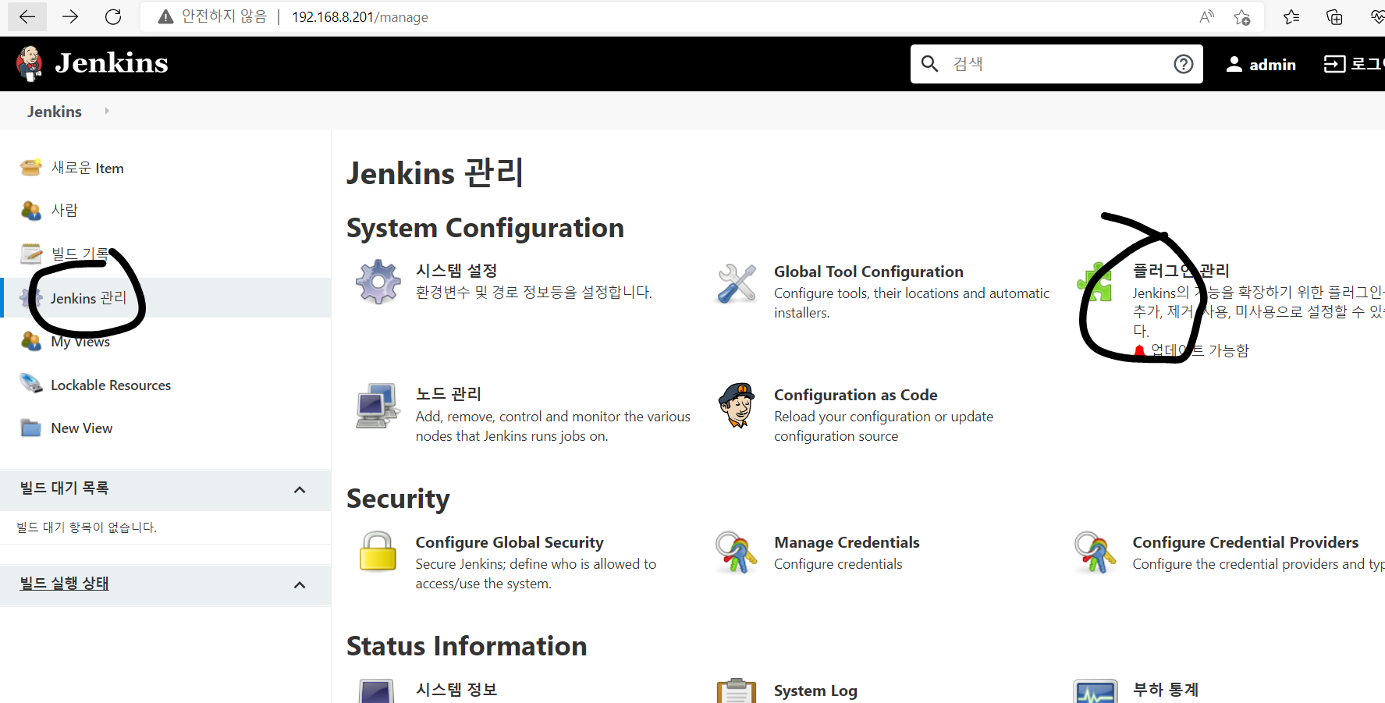The image size is (1385, 703).
Task: Open the 부하 통계 link
Action: [x=1166, y=690]
